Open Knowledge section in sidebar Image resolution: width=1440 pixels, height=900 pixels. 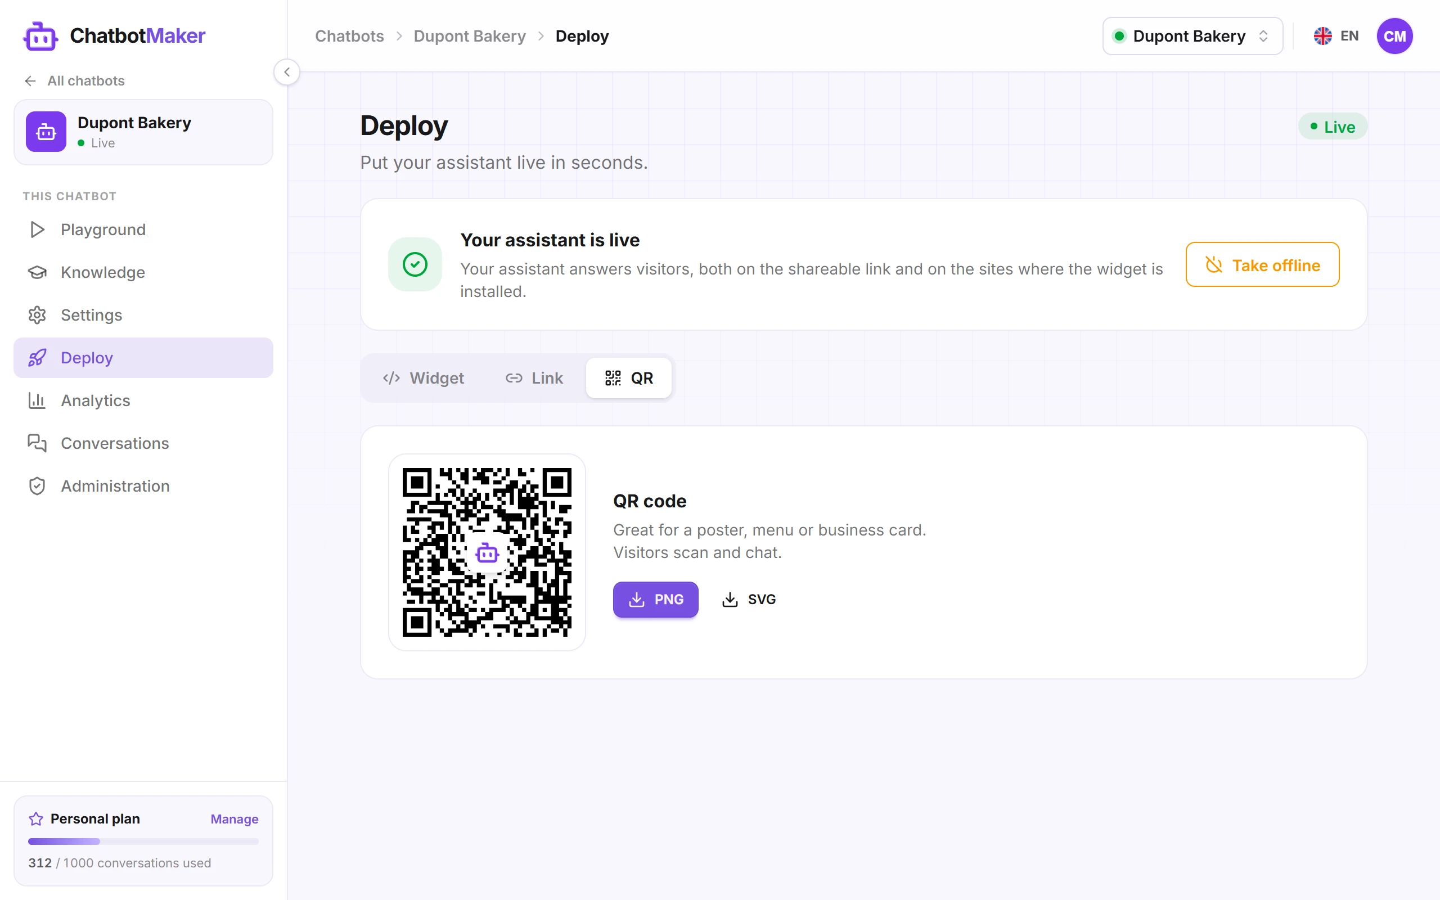tap(143, 272)
